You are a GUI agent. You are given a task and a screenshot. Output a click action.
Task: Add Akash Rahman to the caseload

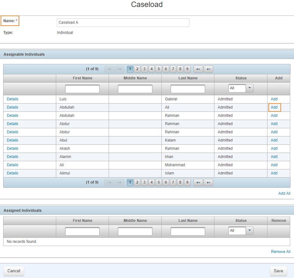274,148
